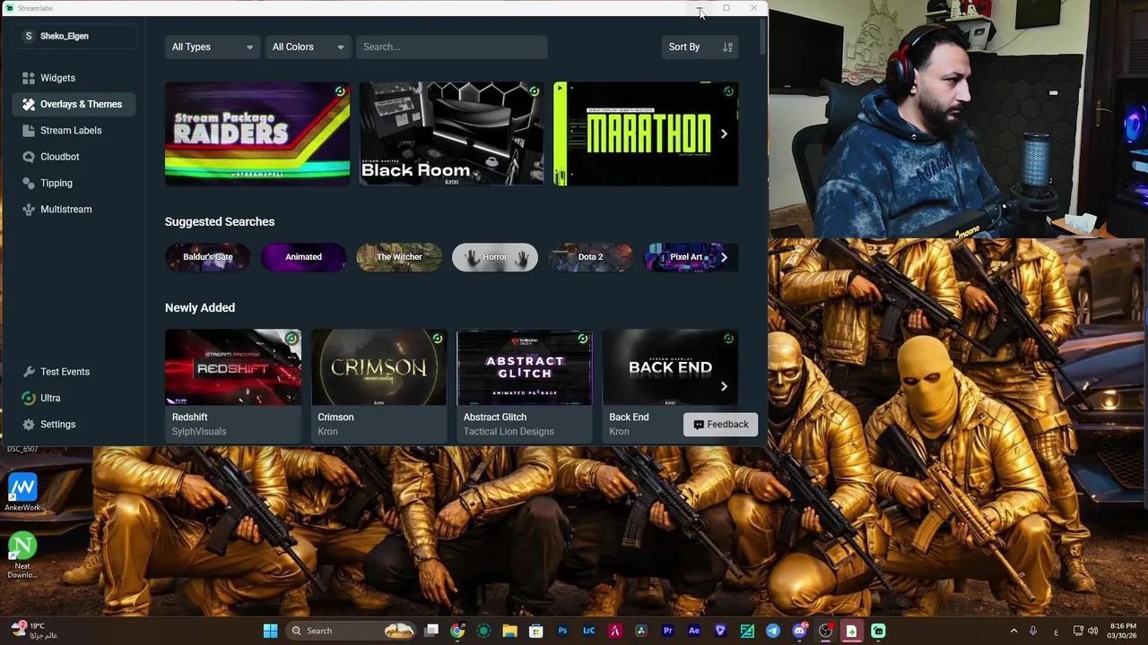The width and height of the screenshot is (1148, 645).
Task: Open the Black Room overlay banner
Action: pos(451,134)
